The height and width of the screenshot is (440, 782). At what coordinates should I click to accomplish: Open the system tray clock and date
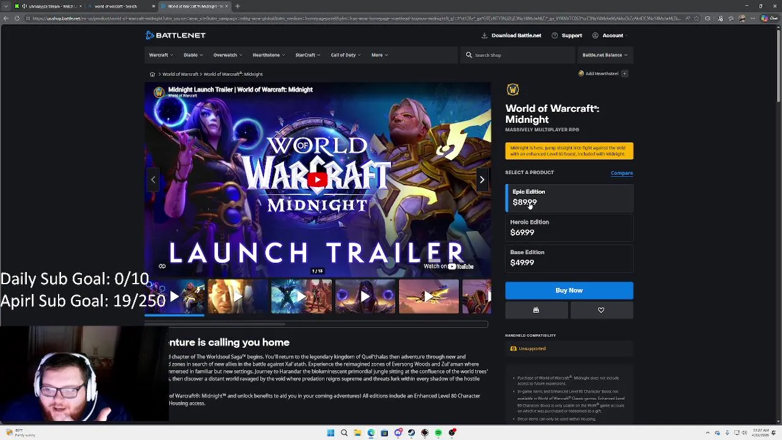(x=761, y=433)
